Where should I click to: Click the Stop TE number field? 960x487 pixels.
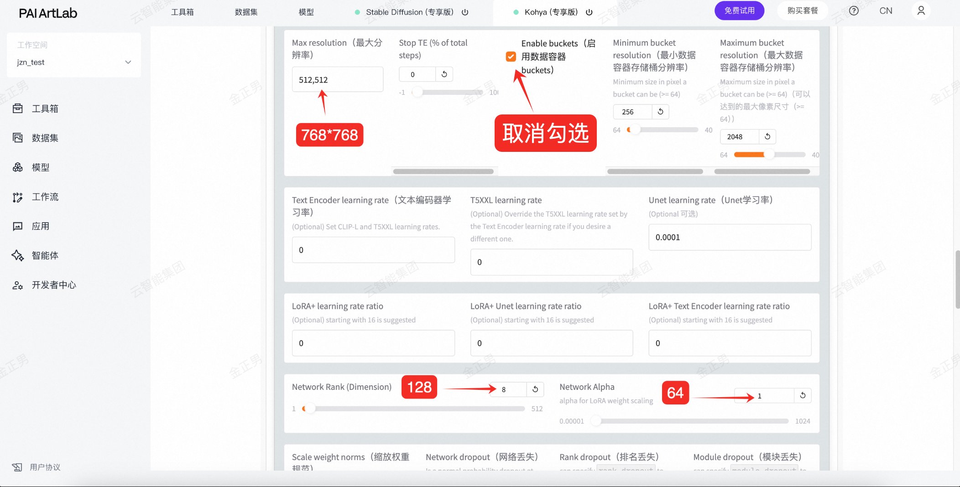tap(417, 74)
